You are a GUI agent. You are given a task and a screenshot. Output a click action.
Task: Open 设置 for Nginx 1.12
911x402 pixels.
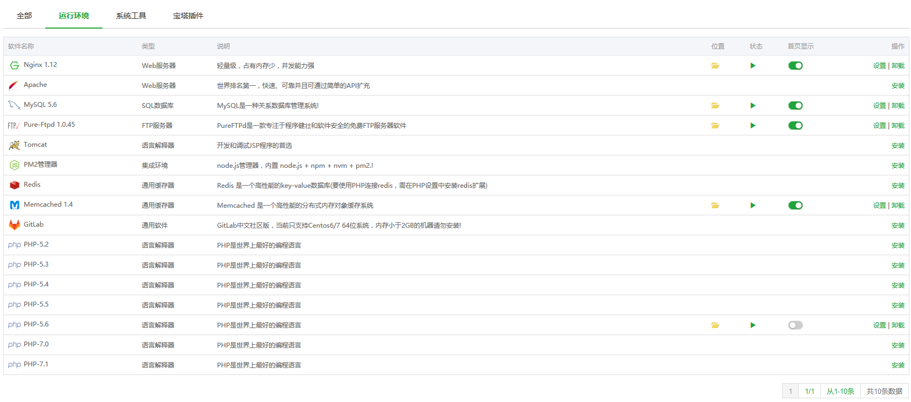880,66
